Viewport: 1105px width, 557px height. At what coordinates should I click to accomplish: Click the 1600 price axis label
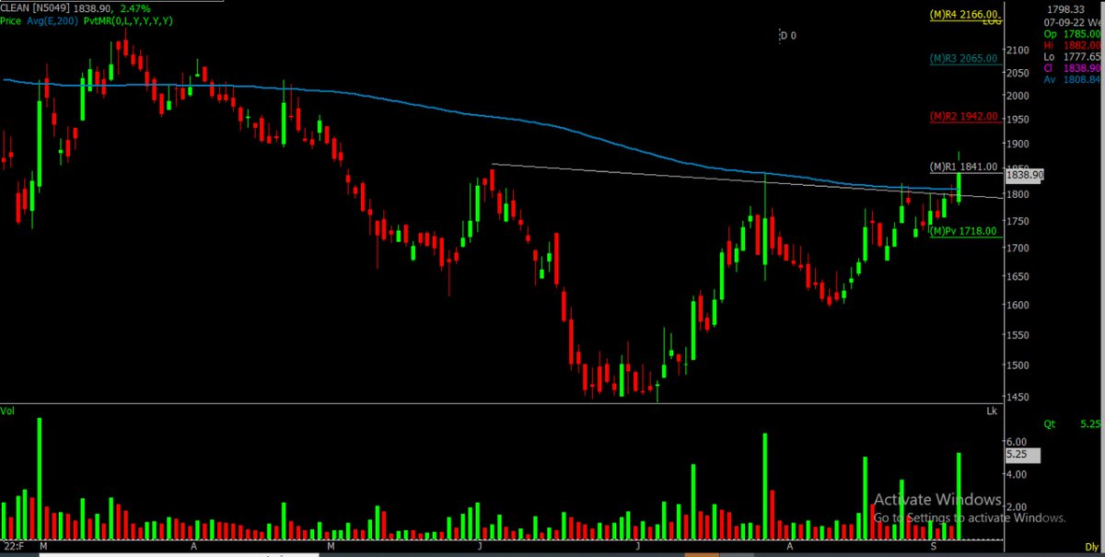1018,306
